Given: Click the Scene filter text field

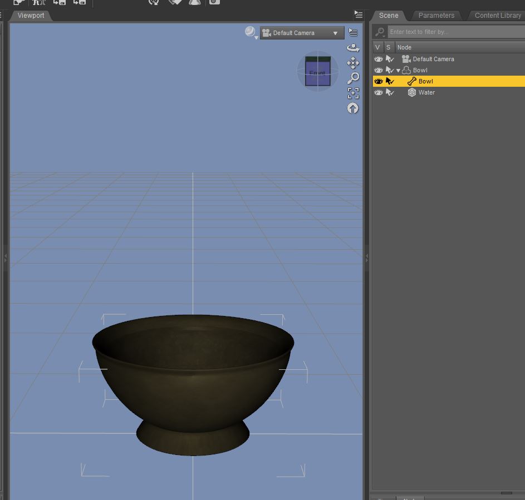Looking at the screenshot, I should (456, 32).
